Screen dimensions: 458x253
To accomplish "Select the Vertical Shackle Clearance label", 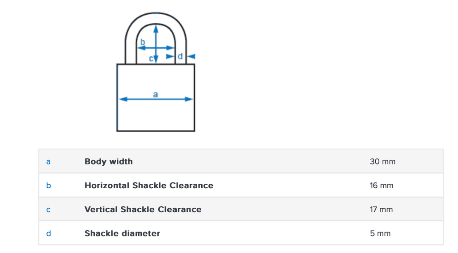I will click(x=143, y=209).
